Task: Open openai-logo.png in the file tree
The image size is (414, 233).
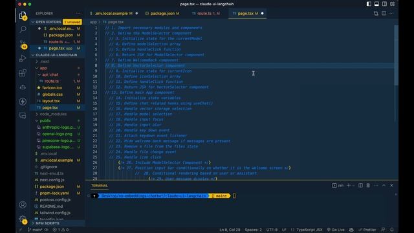Action: (57, 134)
